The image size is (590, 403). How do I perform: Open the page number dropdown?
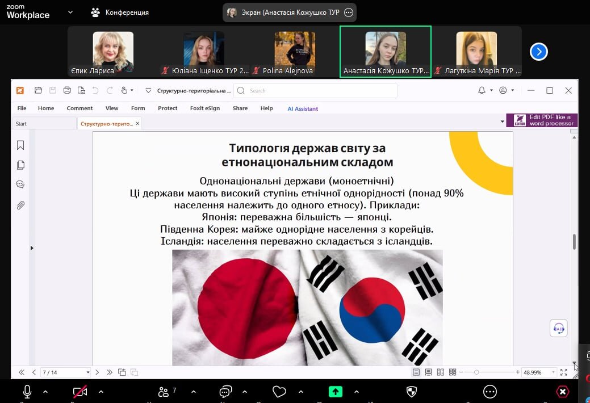coord(88,372)
